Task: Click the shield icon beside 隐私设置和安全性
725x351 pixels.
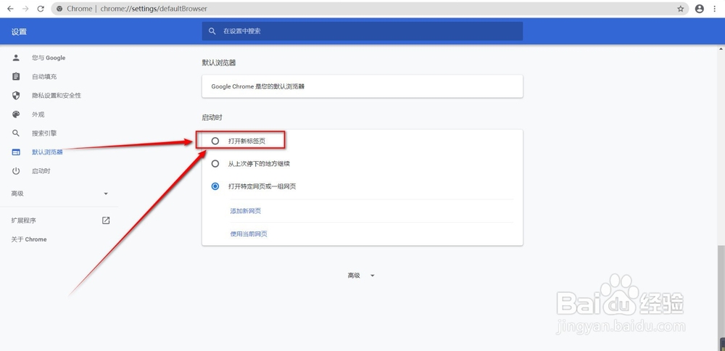Action: pyautogui.click(x=16, y=95)
